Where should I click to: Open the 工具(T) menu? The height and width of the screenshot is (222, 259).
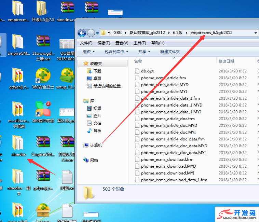coord(140,43)
